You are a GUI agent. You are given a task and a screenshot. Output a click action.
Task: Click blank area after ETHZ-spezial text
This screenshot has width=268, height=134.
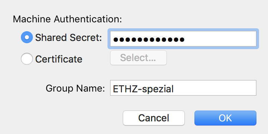215,88
